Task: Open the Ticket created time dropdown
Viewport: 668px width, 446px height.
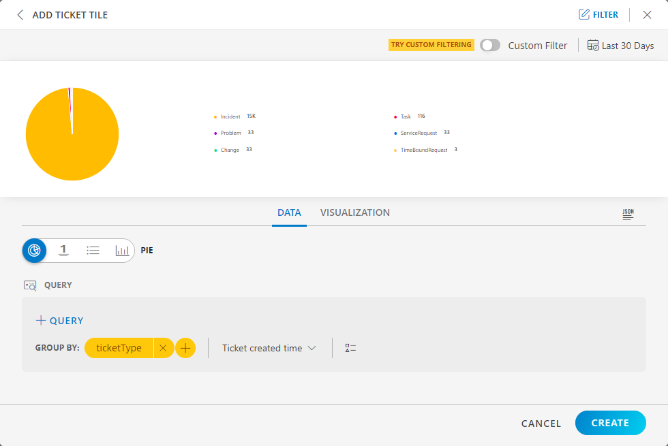Action: (268, 348)
